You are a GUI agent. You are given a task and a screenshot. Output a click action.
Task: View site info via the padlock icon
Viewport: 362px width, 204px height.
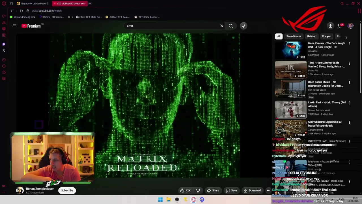[x=28, y=11]
